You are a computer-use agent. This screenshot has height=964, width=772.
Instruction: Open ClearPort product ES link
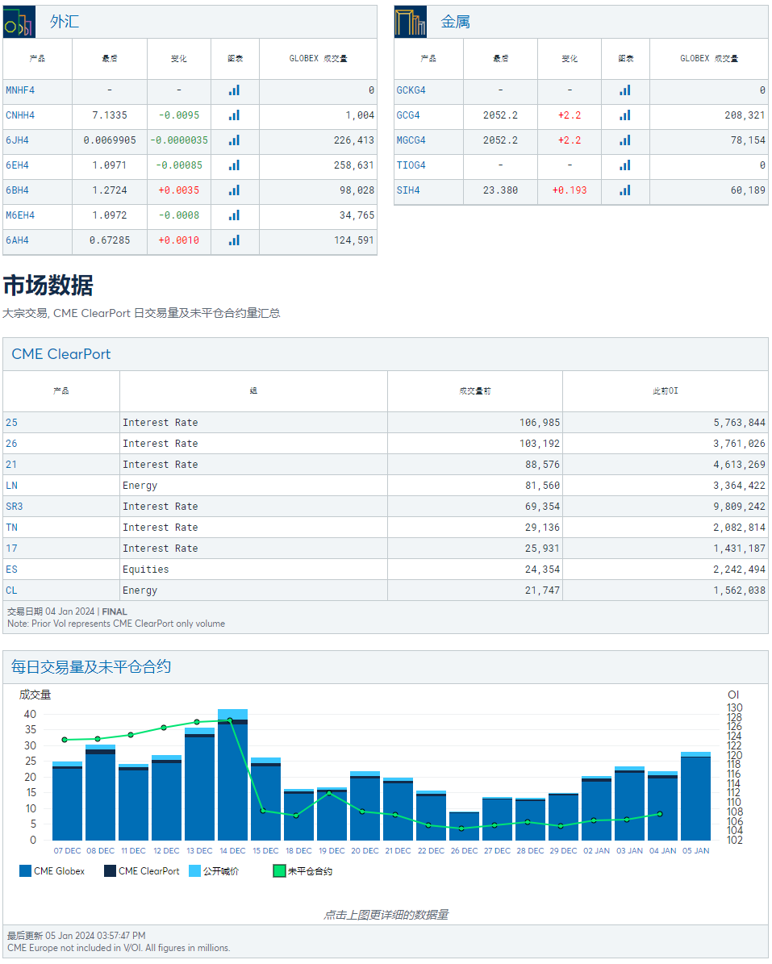pos(11,570)
